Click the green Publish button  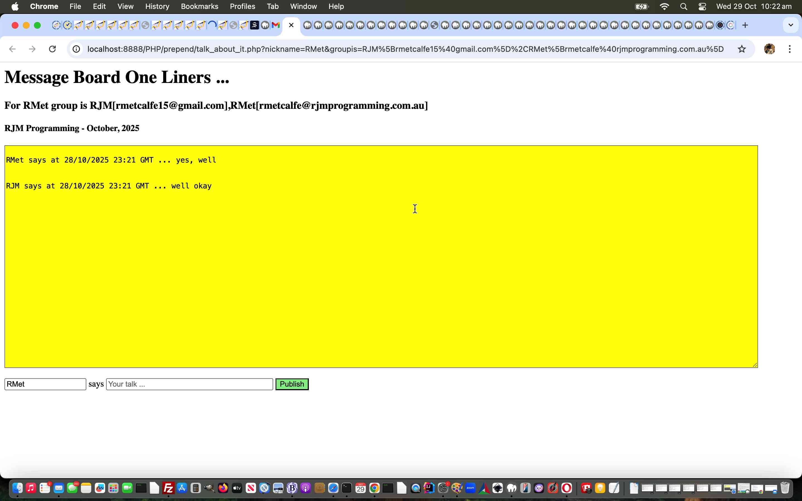[x=291, y=384]
